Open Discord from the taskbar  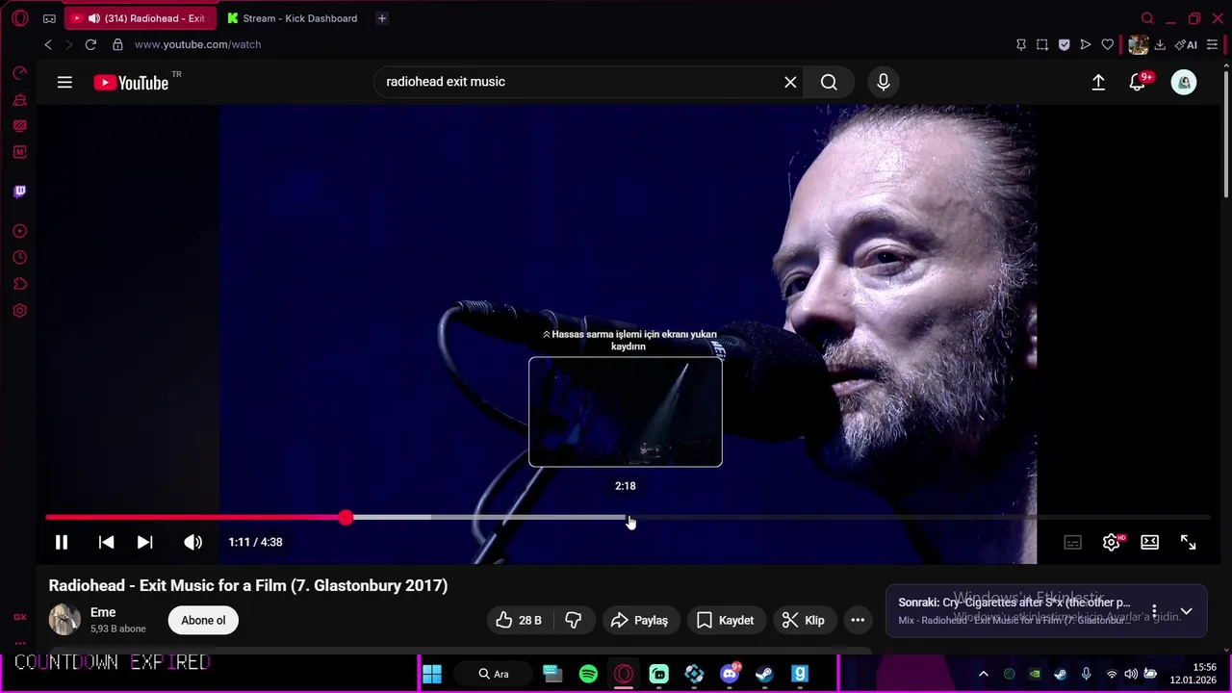730,674
